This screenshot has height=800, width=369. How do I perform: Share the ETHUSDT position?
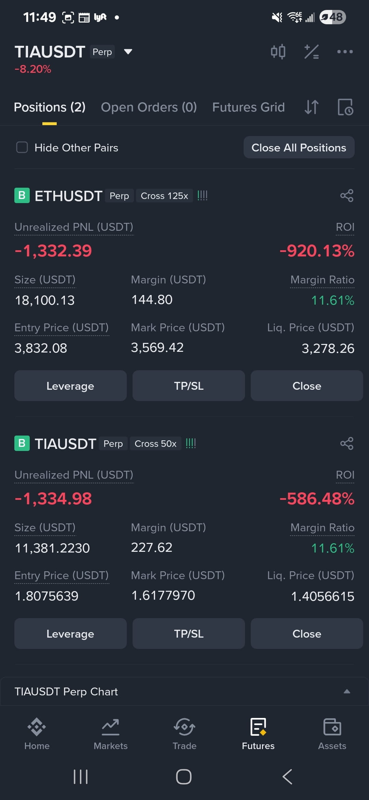[x=347, y=196]
